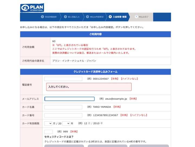Viewport: 195px width, 147px height.
Task: Focus the メールアドレス input field
Action: [x=69, y=99]
